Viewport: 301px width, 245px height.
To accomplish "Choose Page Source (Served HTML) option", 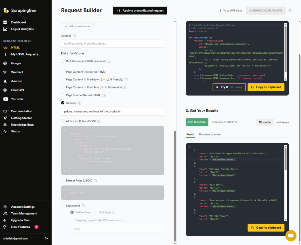I will pos(63,95).
